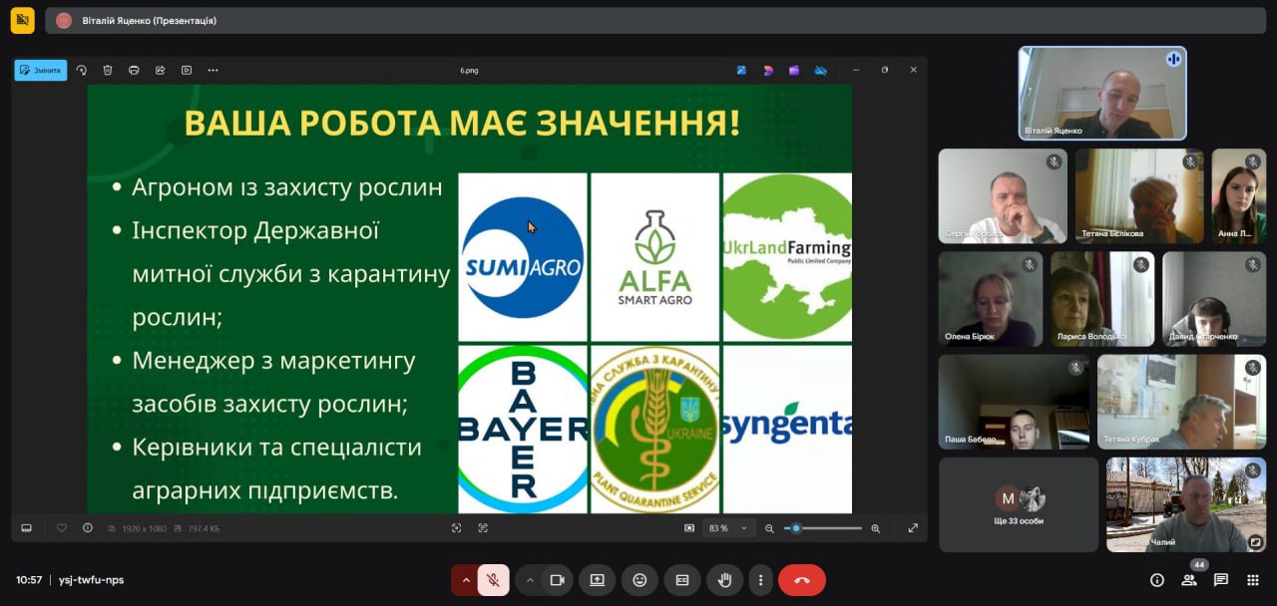
Task: Click the Syngenta logo on slide
Action: pos(787,429)
